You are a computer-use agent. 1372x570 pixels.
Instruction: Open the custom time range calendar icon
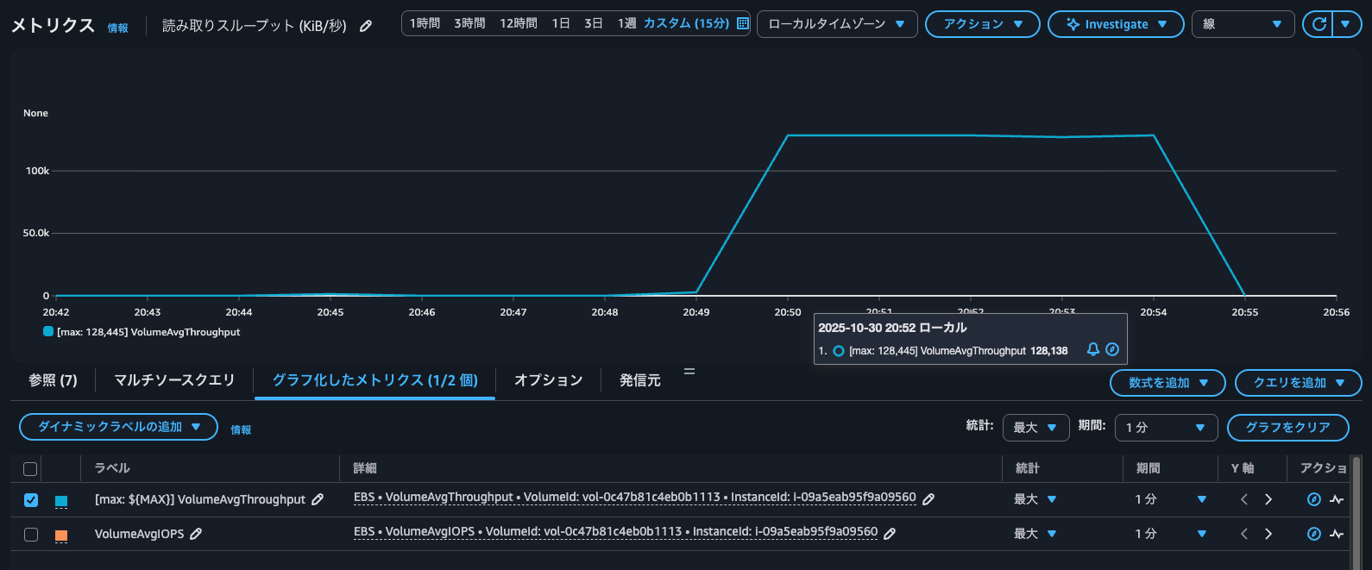click(x=742, y=23)
